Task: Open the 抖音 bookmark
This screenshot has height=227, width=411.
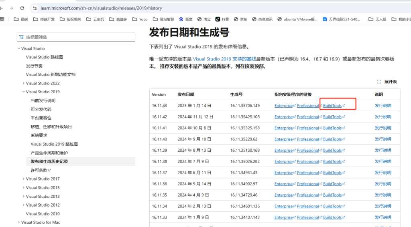Action: [222, 19]
